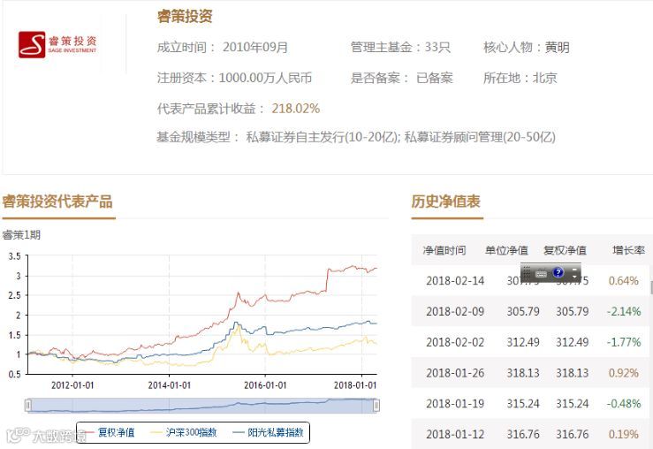Viewport: 653px width, 449px height.
Task: Click the 成立时间 2010年09月 text
Action: tap(223, 47)
